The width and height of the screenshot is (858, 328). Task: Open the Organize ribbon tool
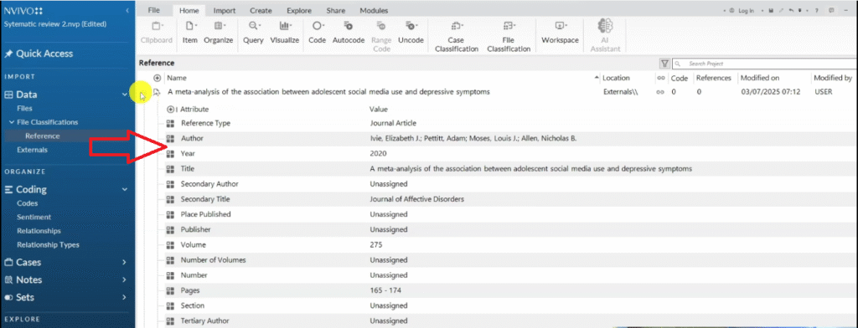click(x=219, y=33)
